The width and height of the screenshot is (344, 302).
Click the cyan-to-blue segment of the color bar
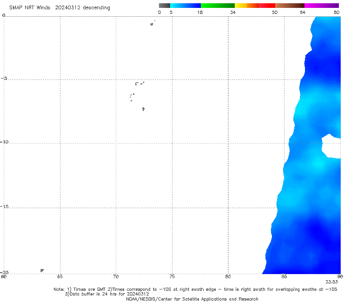click(185, 6)
